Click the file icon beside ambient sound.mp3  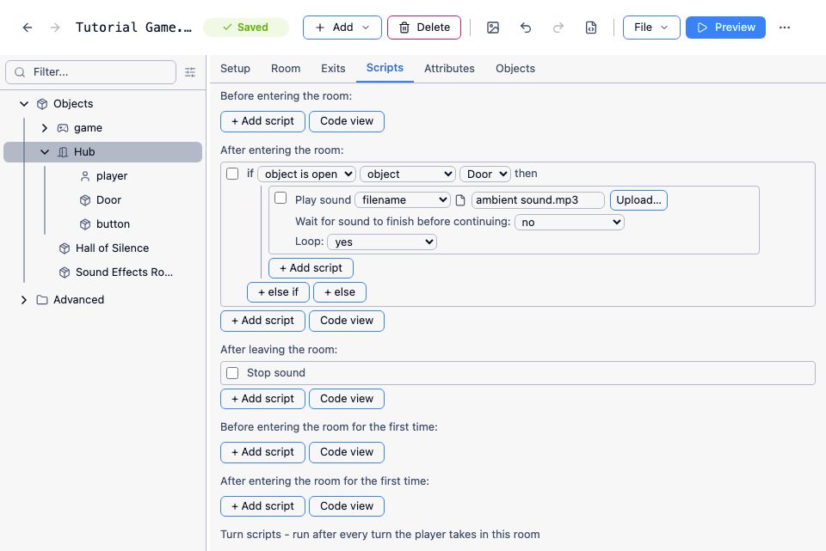(459, 200)
